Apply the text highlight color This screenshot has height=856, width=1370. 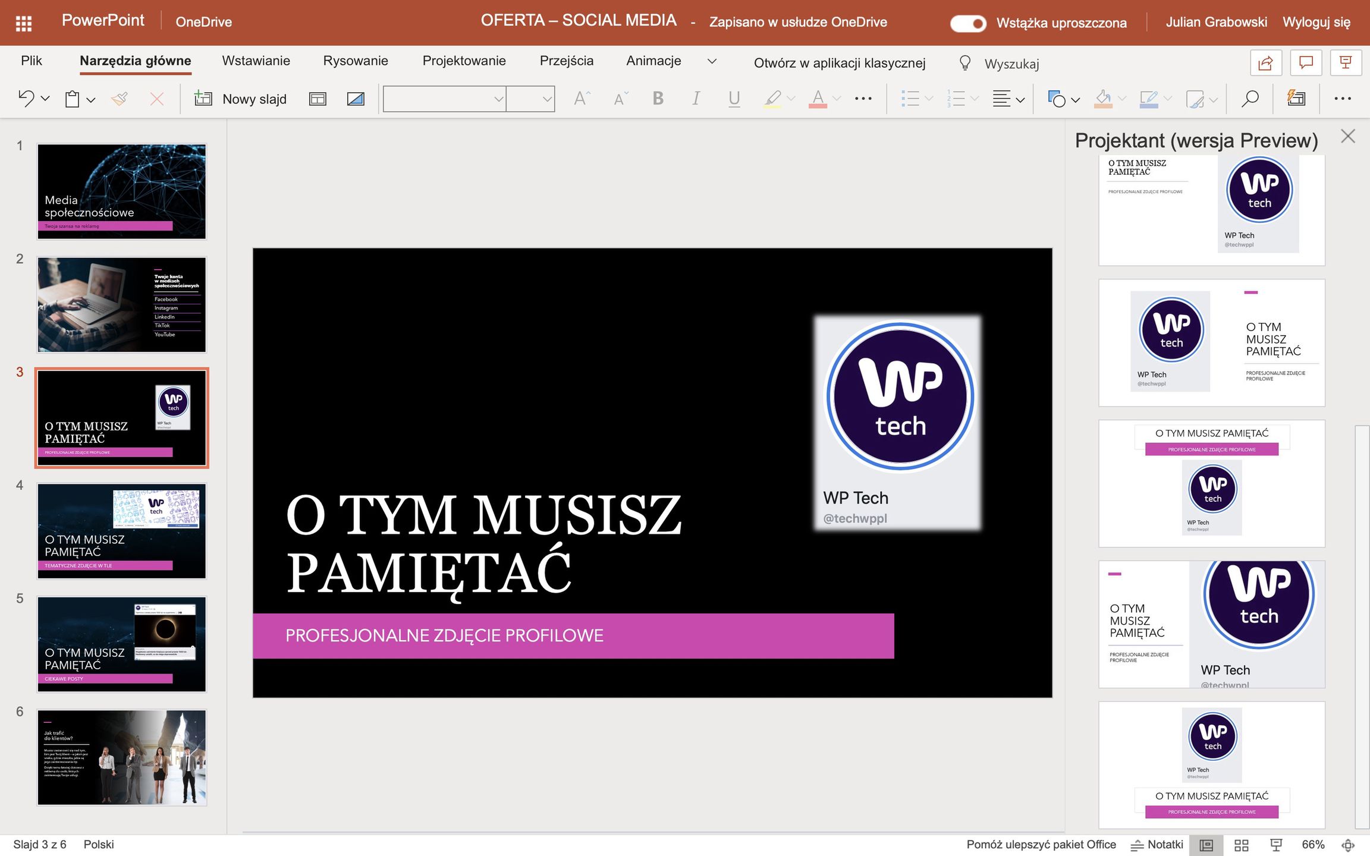tap(772, 99)
